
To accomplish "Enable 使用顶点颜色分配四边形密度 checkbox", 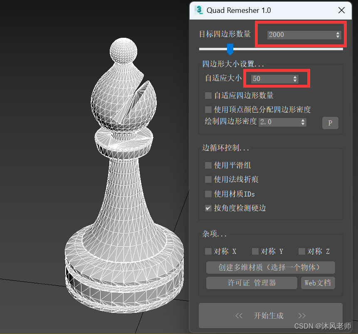I will (x=208, y=110).
